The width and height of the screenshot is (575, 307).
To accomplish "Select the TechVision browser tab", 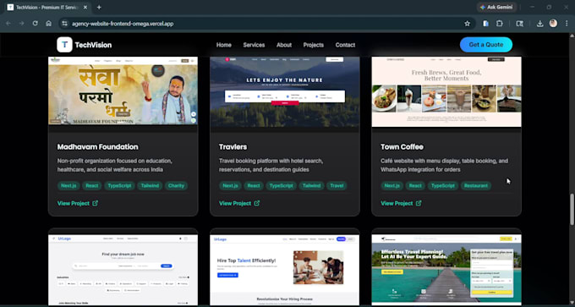I will [47, 8].
